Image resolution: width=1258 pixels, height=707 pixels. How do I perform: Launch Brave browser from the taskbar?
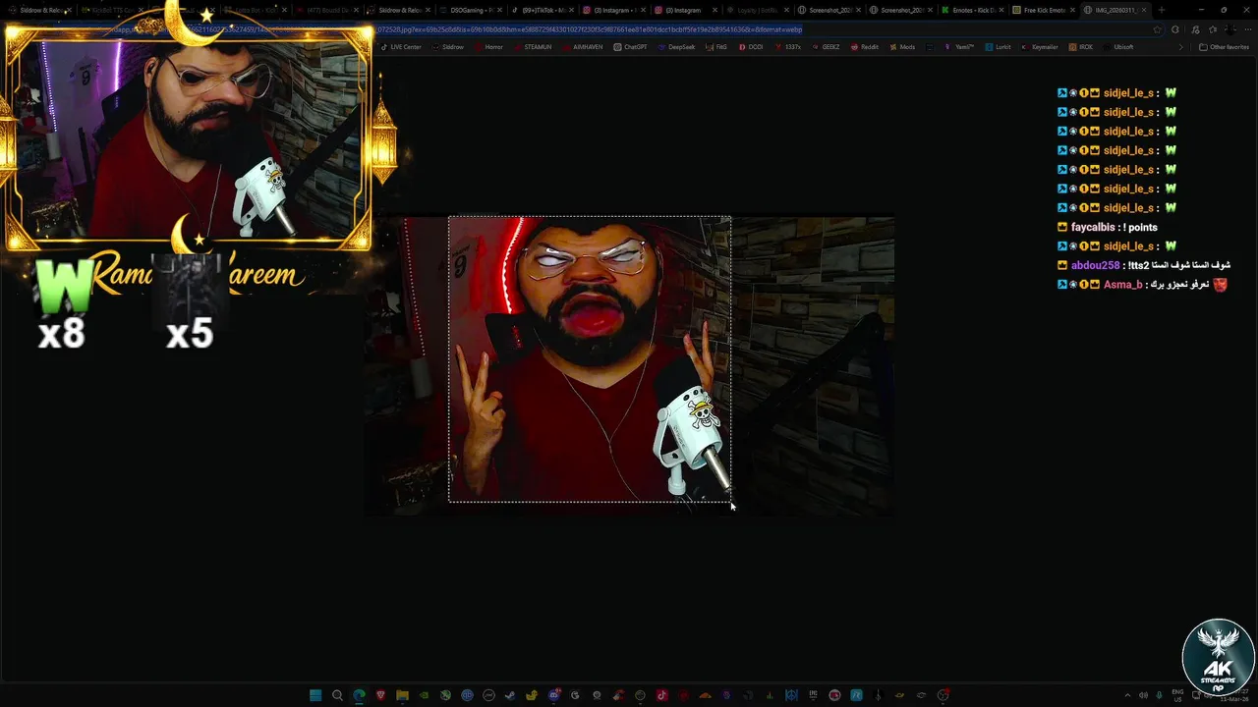coord(380,695)
